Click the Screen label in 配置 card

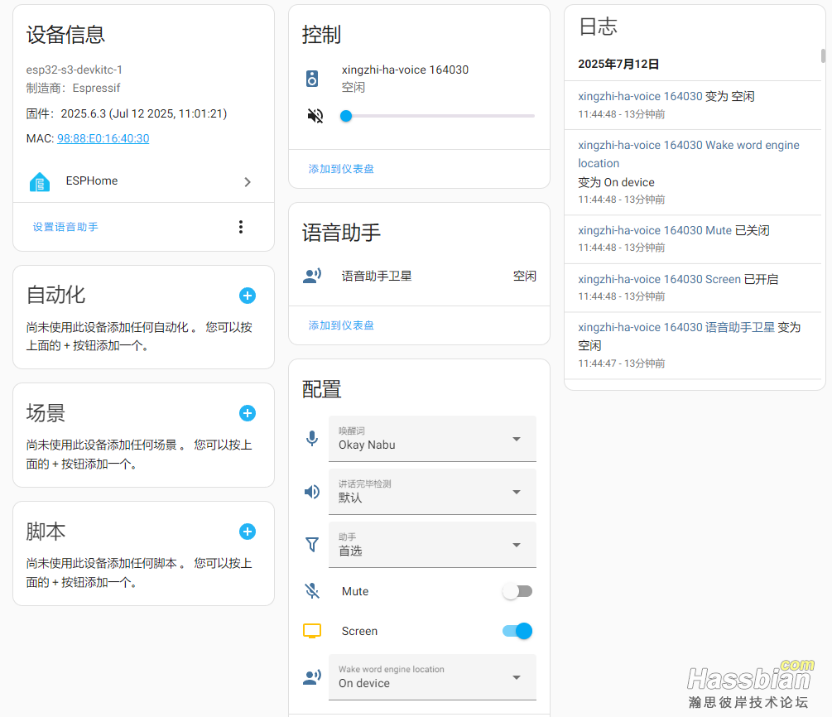pyautogui.click(x=359, y=631)
